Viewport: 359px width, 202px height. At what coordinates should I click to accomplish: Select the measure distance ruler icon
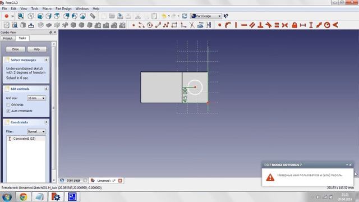(x=93, y=16)
